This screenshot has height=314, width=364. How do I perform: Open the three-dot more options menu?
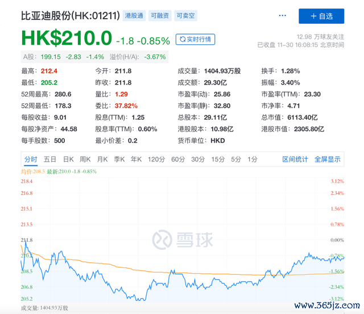(x=282, y=15)
